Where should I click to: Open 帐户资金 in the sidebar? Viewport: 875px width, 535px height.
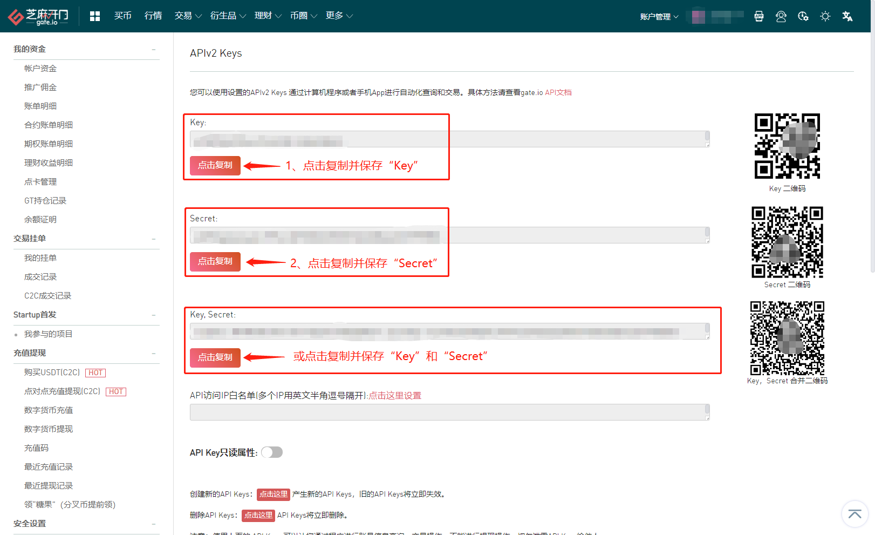pyautogui.click(x=40, y=69)
